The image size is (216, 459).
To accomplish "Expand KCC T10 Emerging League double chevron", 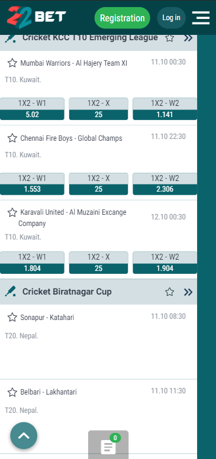I will pyautogui.click(x=188, y=38).
